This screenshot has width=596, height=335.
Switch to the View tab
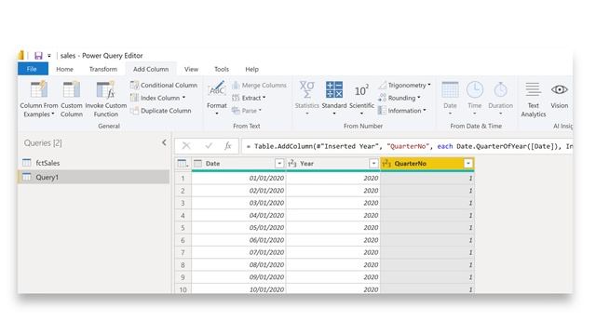click(x=191, y=69)
